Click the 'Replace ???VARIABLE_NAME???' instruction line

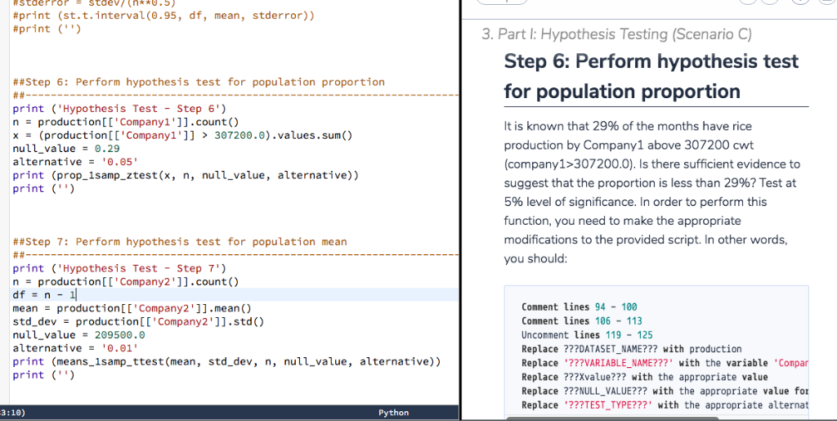(665, 363)
